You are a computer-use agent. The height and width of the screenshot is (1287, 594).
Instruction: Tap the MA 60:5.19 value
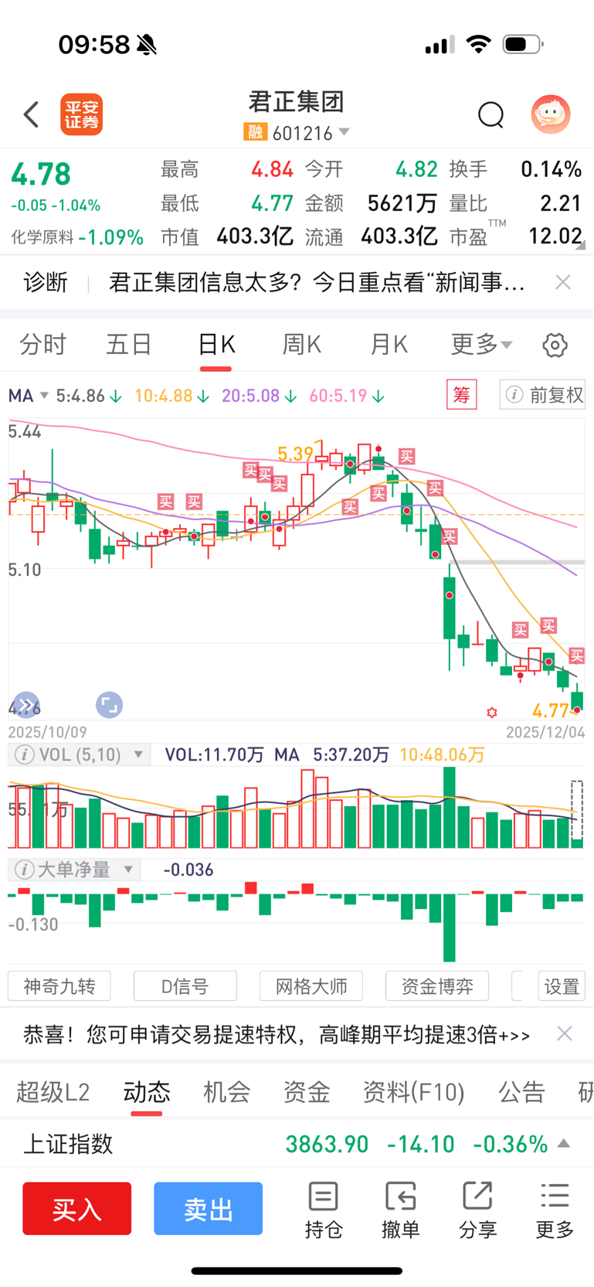tap(347, 396)
